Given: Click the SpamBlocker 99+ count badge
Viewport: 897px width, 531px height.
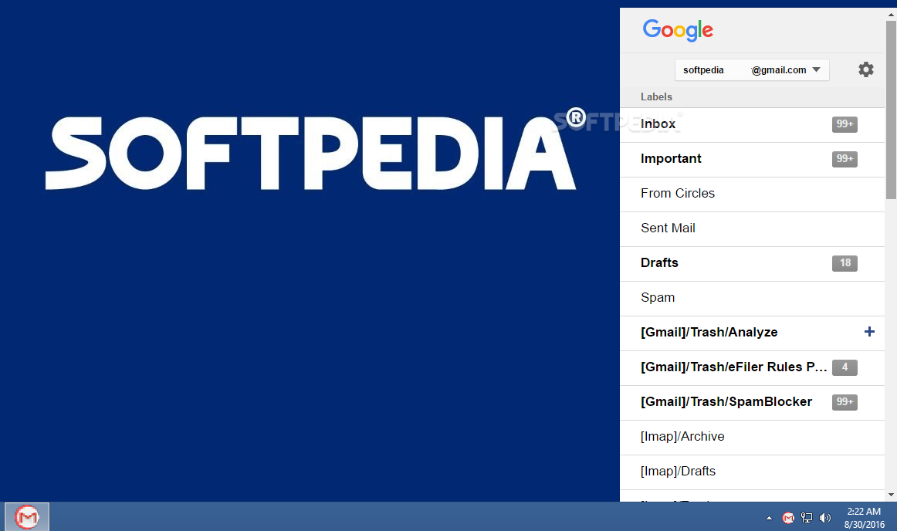Looking at the screenshot, I should point(845,402).
